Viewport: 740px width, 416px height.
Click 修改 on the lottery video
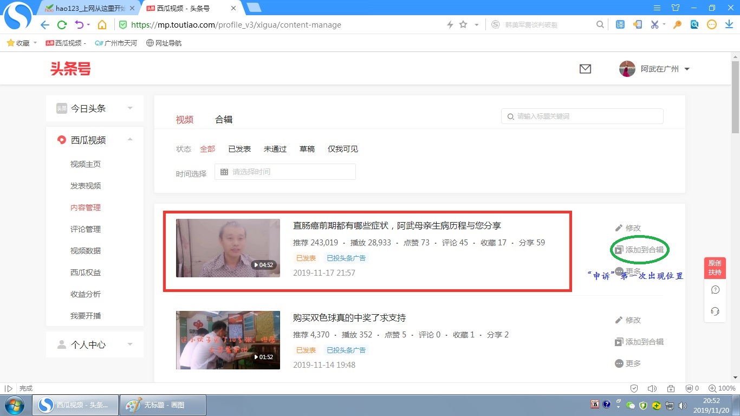pos(632,320)
